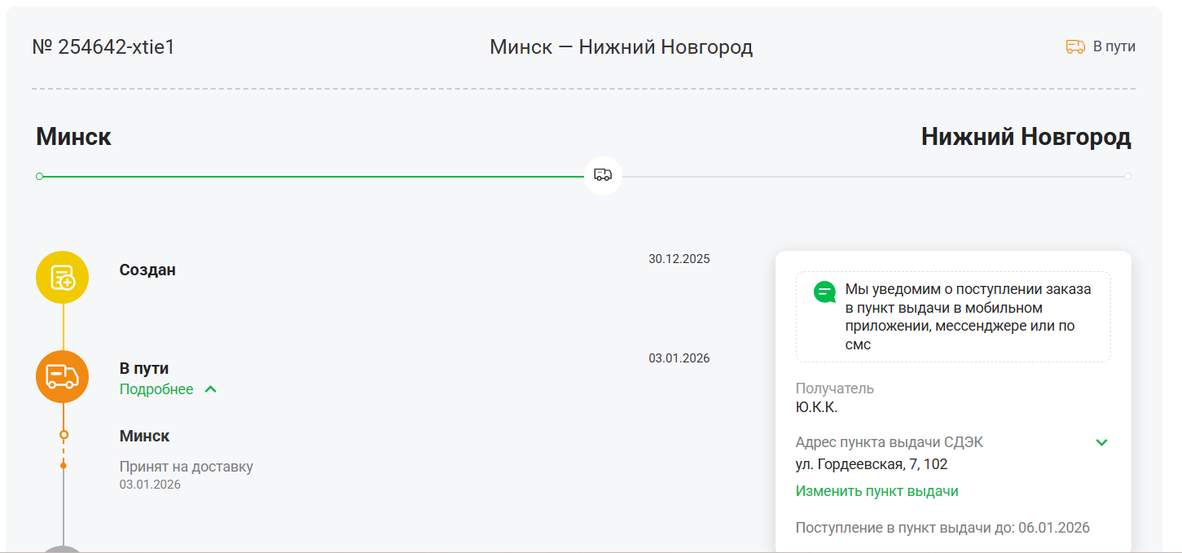The image size is (1182, 553).
Task: Open "Изменить пункт выдачи" link
Action: 877,491
